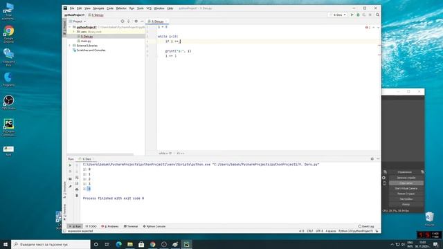This screenshot has width=443, height=249.
Task: Toggle pin tab in the Run panel
Action: click(x=70, y=186)
